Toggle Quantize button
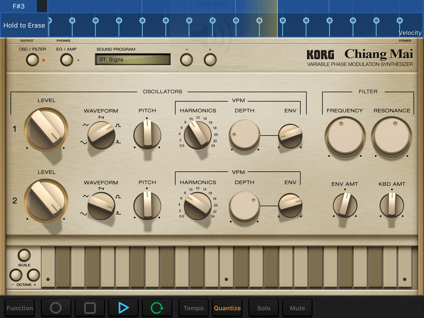Image resolution: width=424 pixels, height=318 pixels. tap(227, 308)
